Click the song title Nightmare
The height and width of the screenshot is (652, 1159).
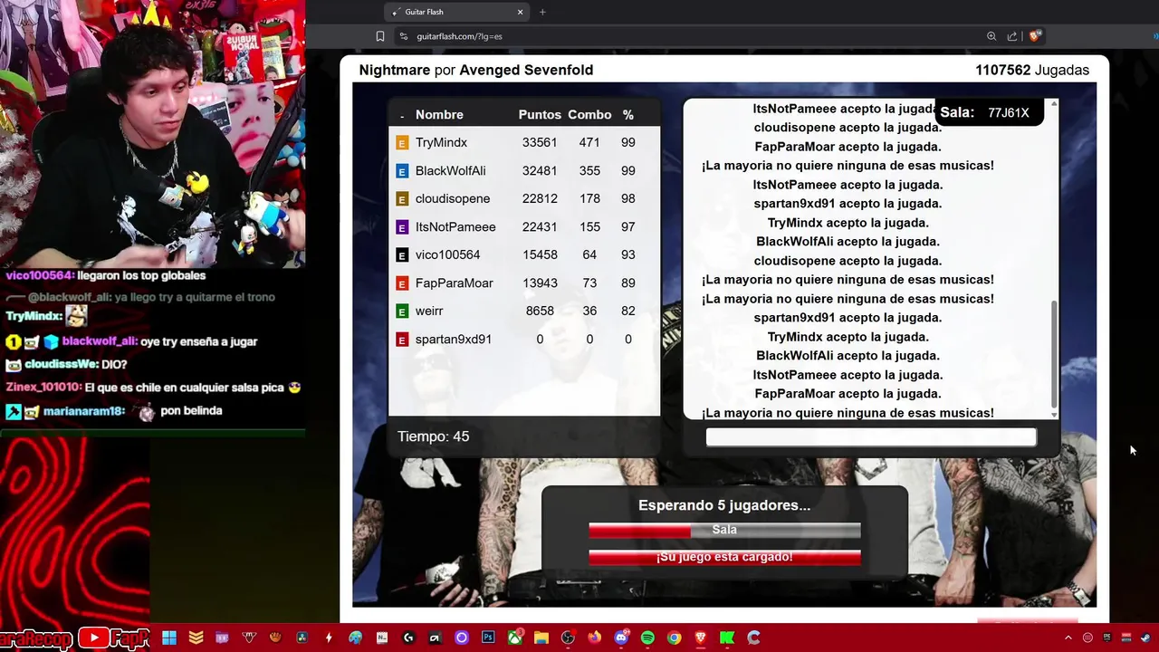coord(395,71)
